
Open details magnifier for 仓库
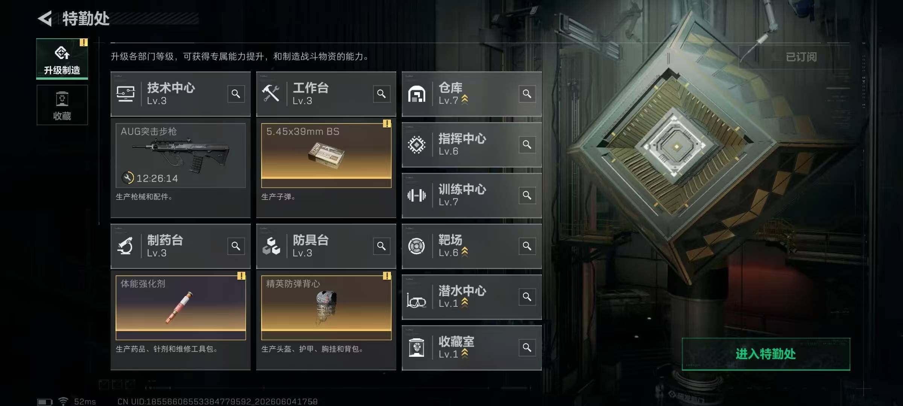pyautogui.click(x=527, y=94)
